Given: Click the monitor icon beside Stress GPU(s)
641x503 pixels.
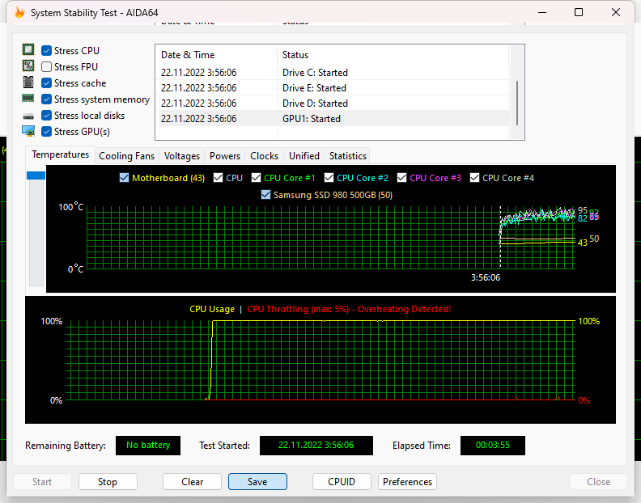Looking at the screenshot, I should click(x=28, y=131).
